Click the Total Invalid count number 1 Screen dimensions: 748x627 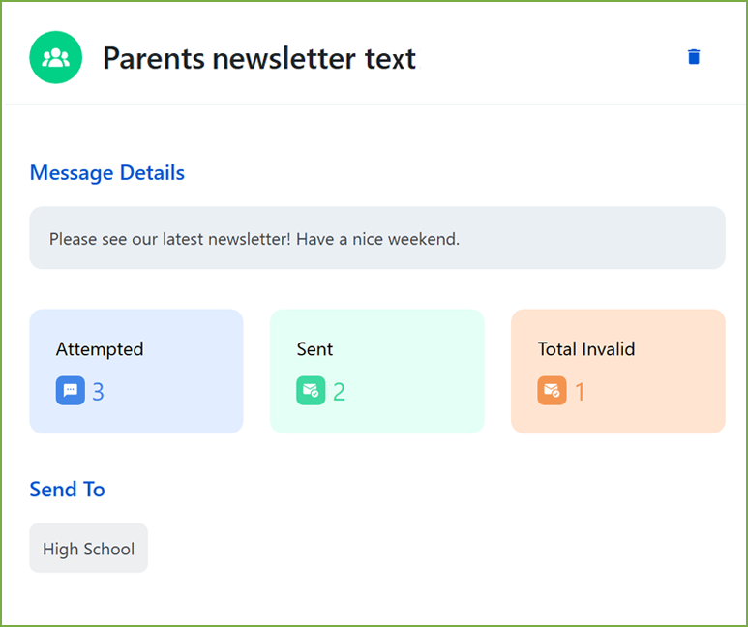tap(580, 392)
